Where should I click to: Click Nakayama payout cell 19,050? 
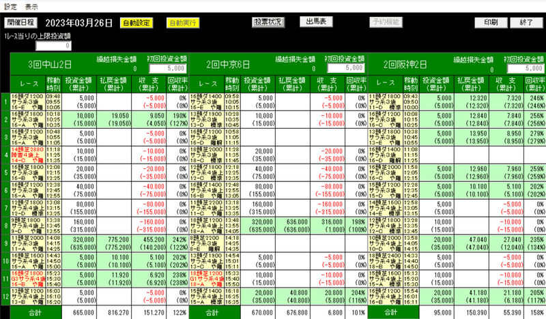pyautogui.click(x=114, y=120)
